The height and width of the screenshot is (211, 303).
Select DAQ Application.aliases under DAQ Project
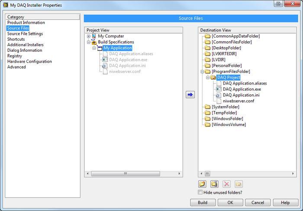(x=245, y=83)
